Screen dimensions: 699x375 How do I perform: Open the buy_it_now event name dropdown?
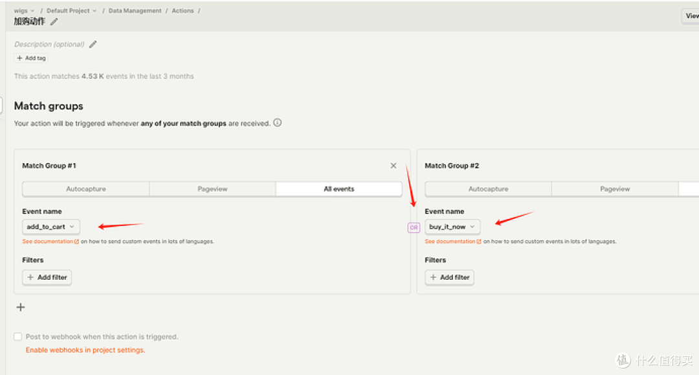(452, 227)
